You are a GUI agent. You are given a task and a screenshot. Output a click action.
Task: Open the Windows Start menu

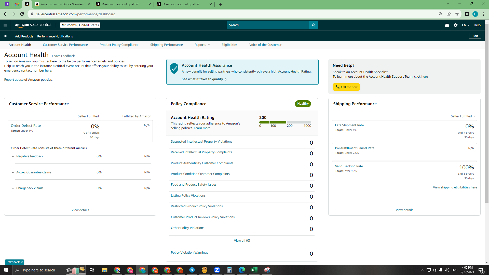click(x=6, y=270)
